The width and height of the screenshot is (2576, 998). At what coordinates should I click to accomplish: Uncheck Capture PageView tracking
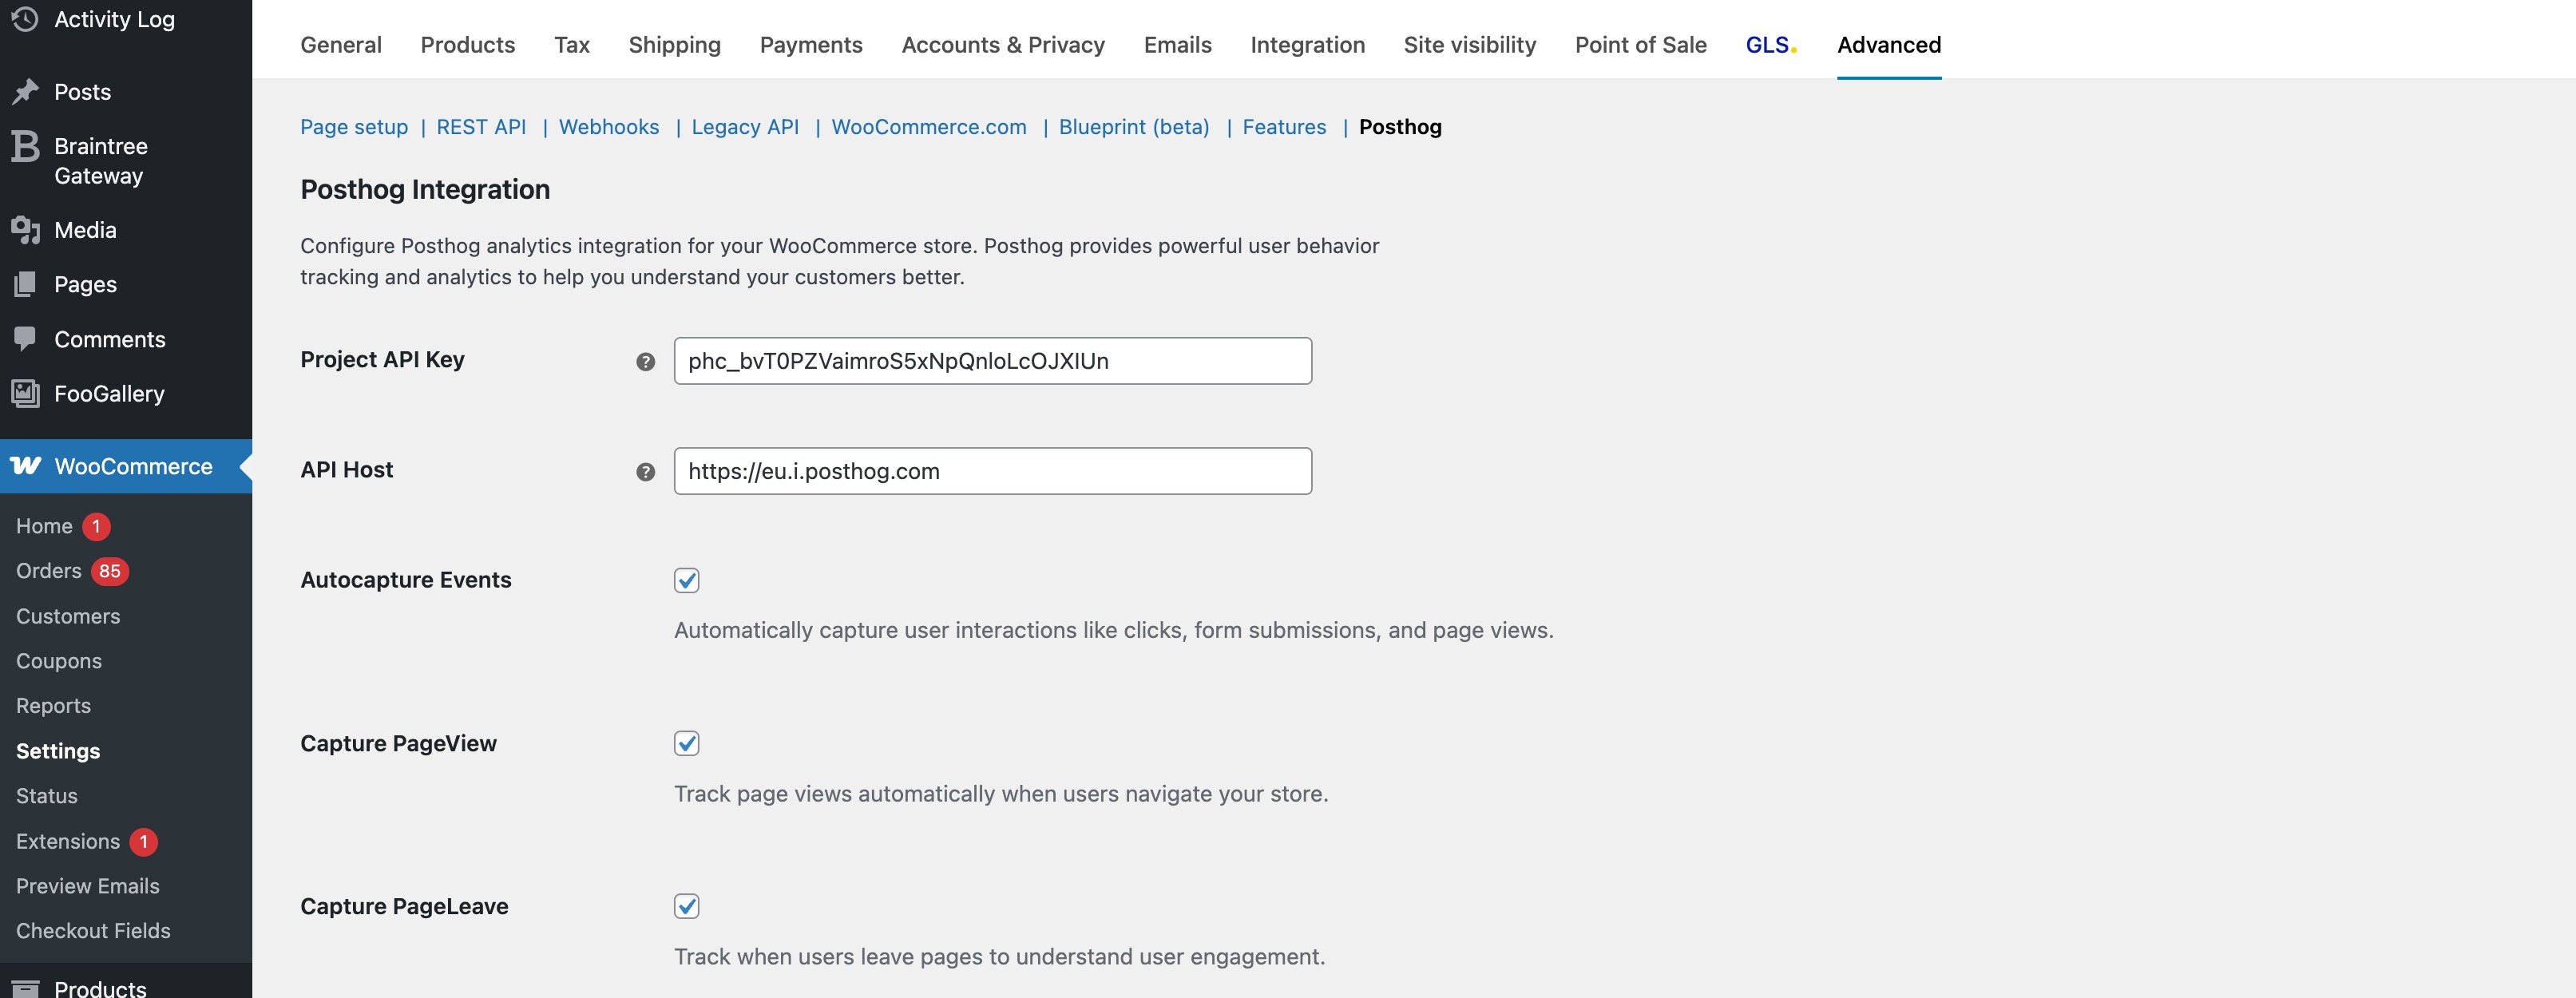[x=686, y=742]
